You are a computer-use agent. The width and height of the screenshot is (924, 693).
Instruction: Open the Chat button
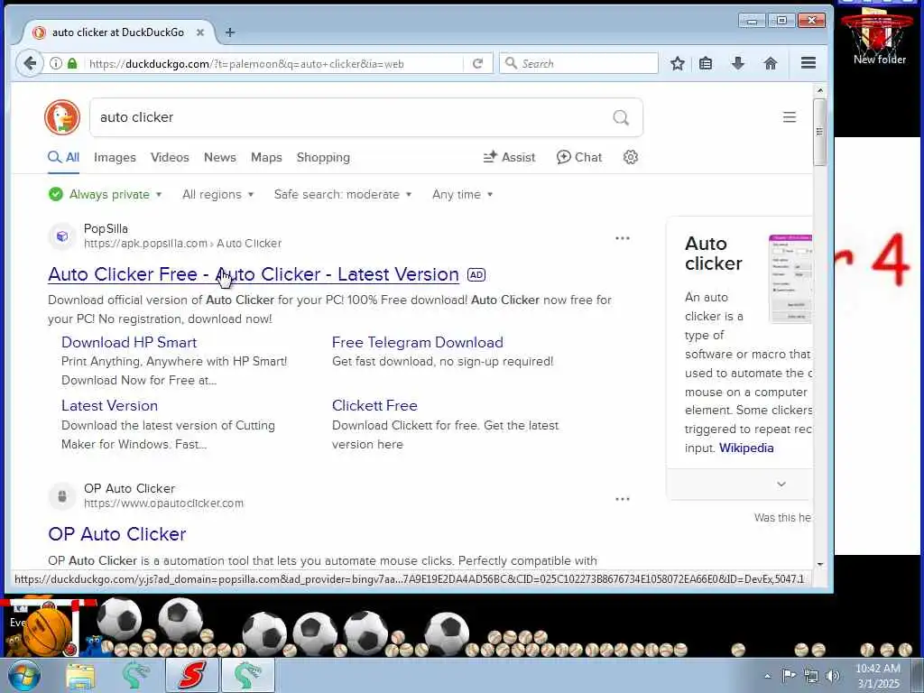point(579,157)
